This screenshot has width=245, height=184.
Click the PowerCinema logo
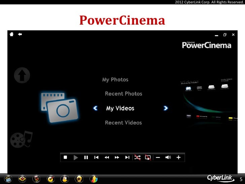[x=207, y=45]
